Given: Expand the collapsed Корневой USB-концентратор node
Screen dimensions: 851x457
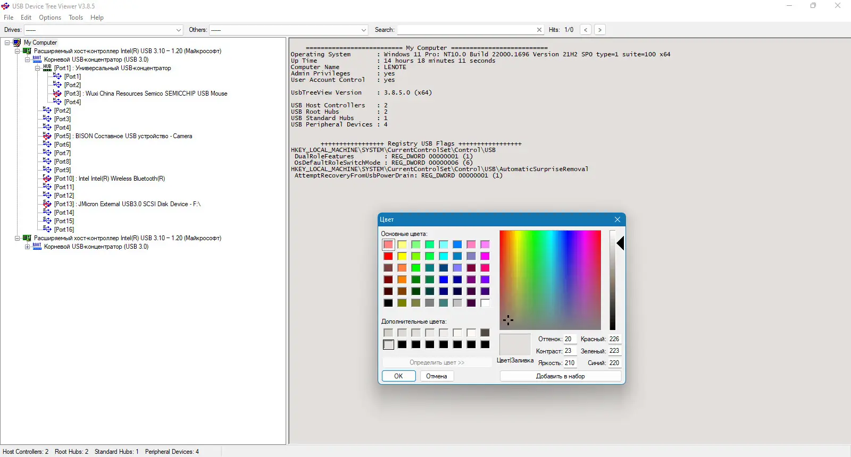Looking at the screenshot, I should coord(28,247).
